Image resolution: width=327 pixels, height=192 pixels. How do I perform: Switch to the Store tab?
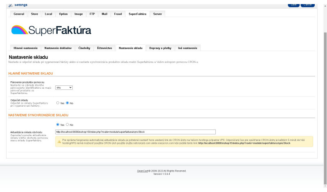coord(34,14)
